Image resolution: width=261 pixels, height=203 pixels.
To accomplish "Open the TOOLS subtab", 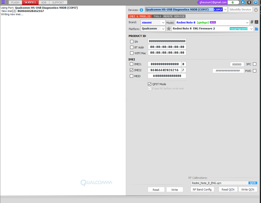I will point(157,16).
